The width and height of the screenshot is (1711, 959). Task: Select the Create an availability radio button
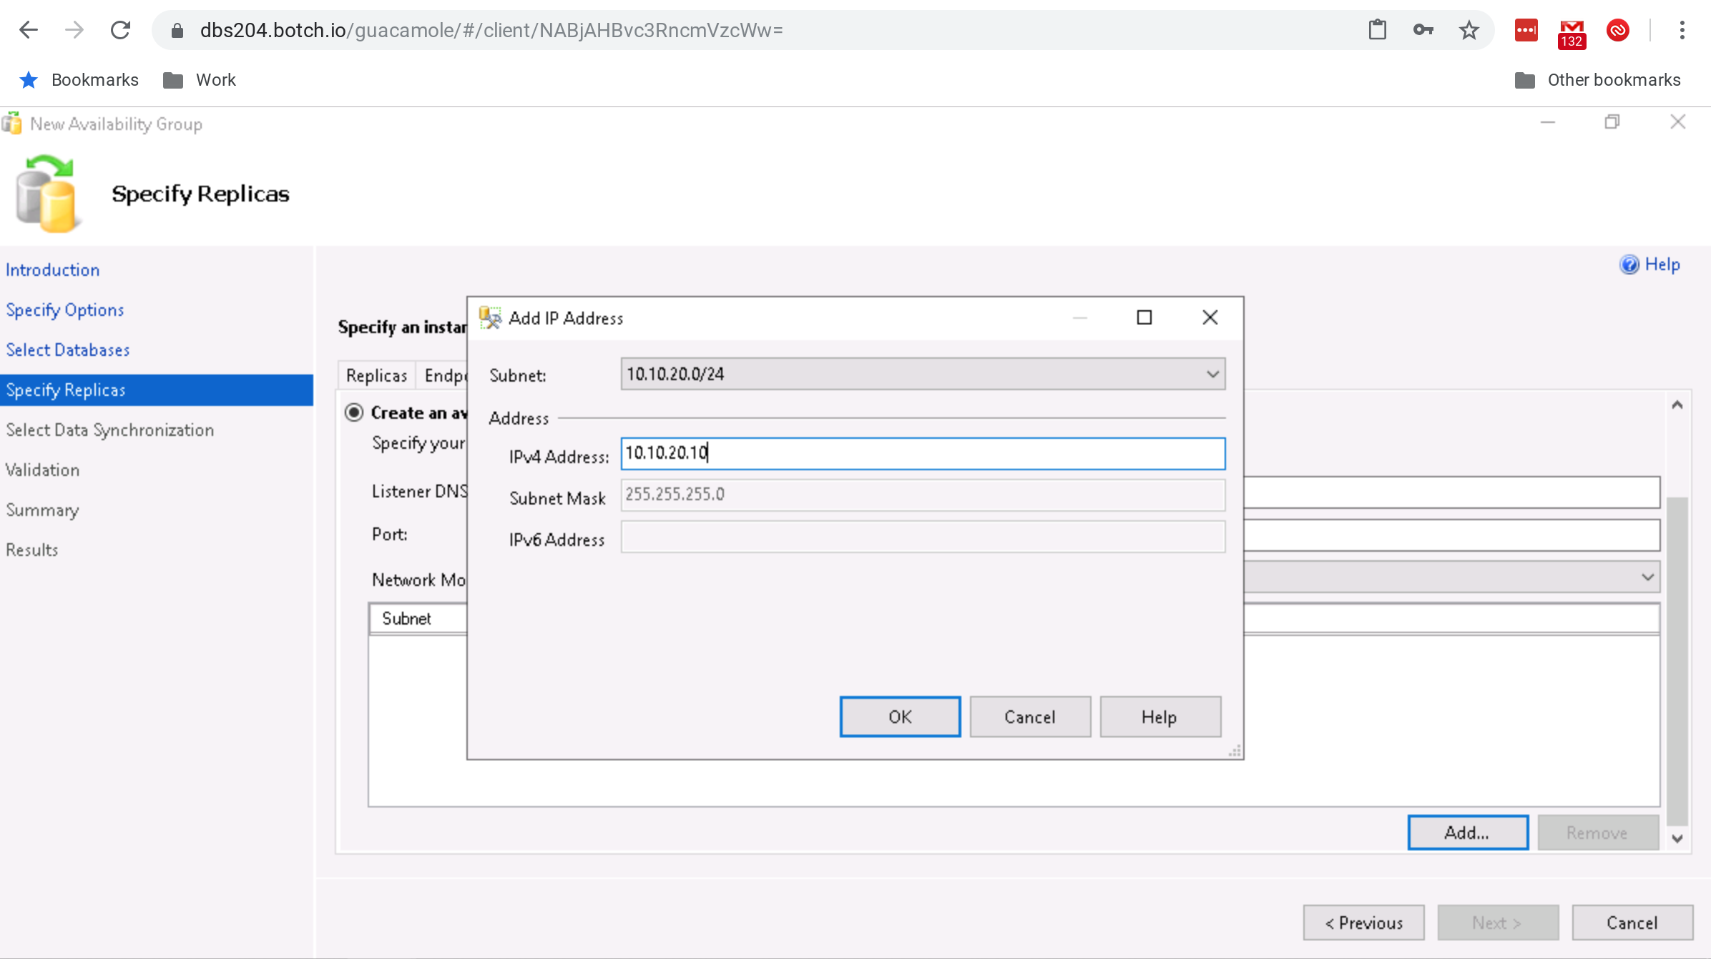pyautogui.click(x=353, y=412)
